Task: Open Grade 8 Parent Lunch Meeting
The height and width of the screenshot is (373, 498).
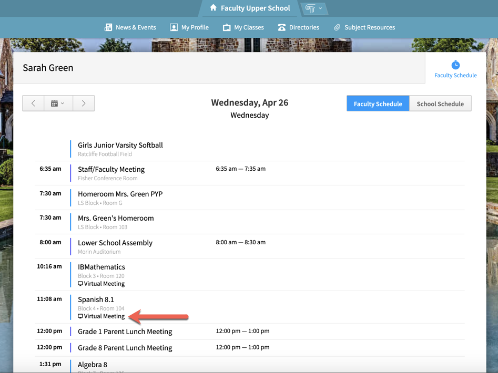Action: (x=125, y=348)
